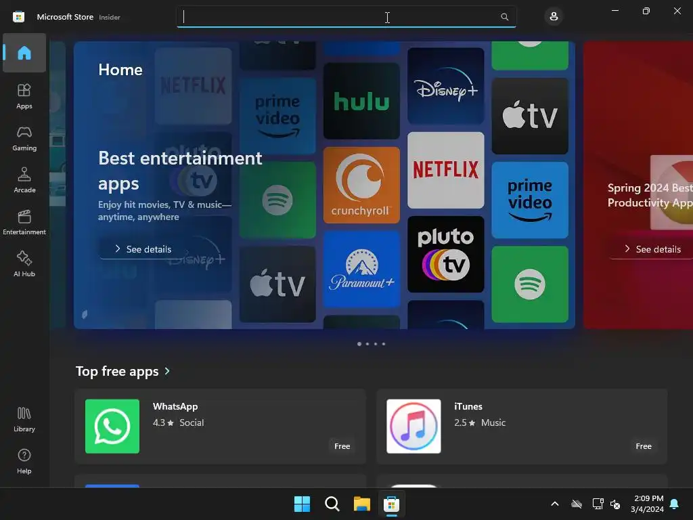Viewport: 693px width, 520px height.
Task: Select the second carousel page dot
Action: (367, 343)
